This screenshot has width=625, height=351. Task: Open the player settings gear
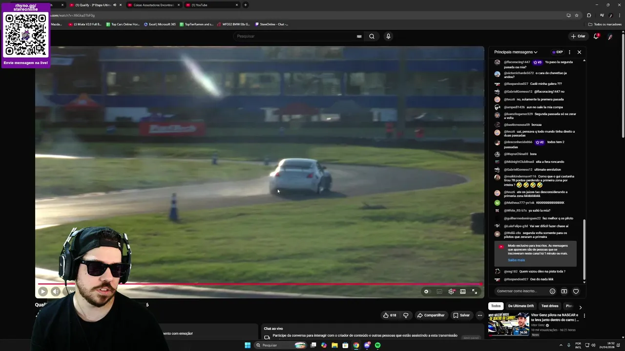point(451,292)
